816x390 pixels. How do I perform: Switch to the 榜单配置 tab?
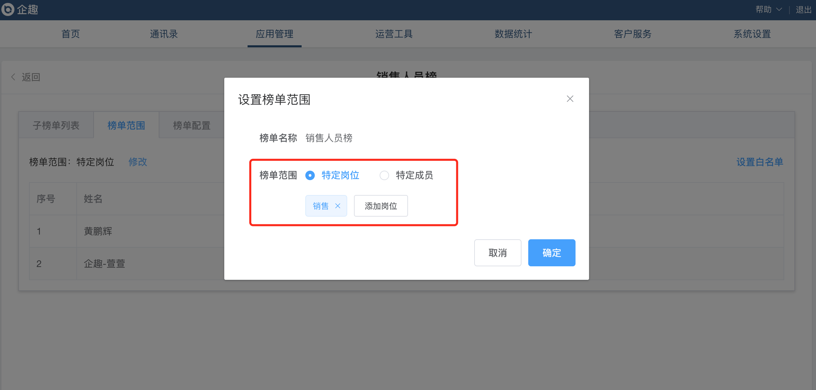(192, 125)
